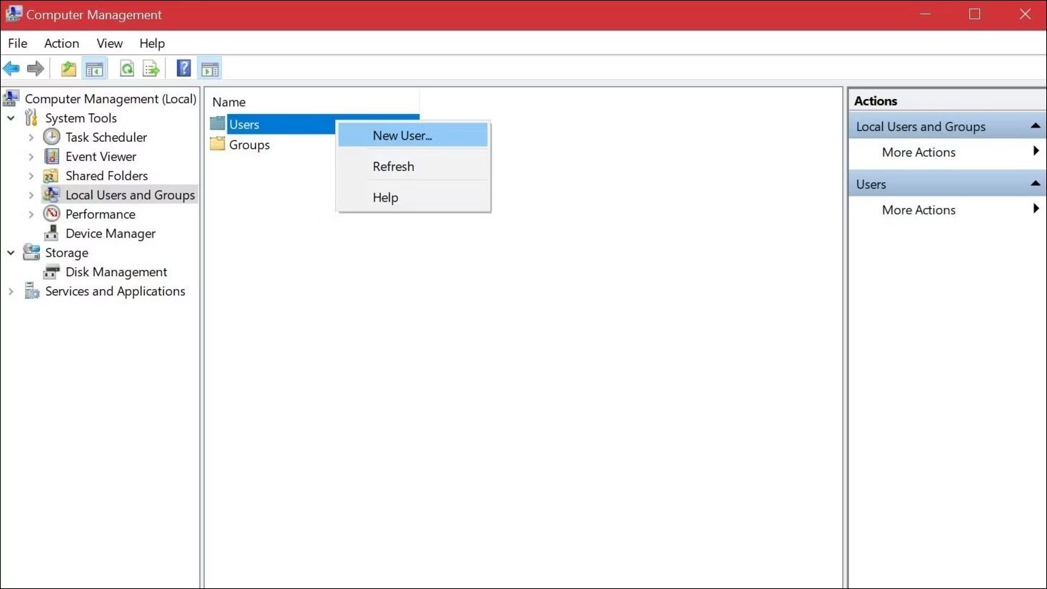
Task: Select Event Viewer label in tree
Action: [x=101, y=157]
